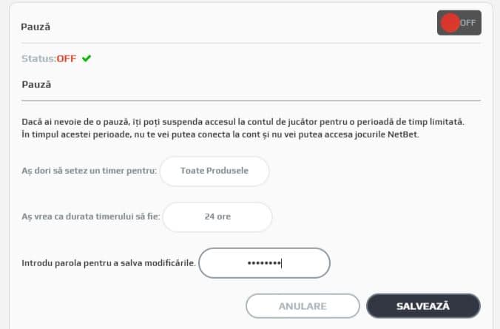Click the Pauză title at the top
The width and height of the screenshot is (500, 329).
click(36, 27)
